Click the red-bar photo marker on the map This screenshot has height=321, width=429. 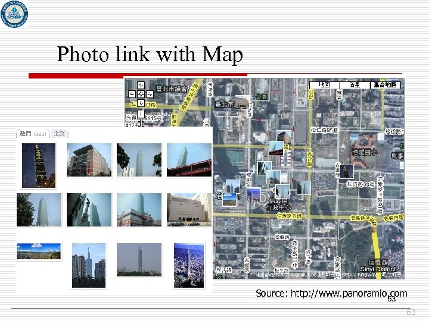point(276,148)
